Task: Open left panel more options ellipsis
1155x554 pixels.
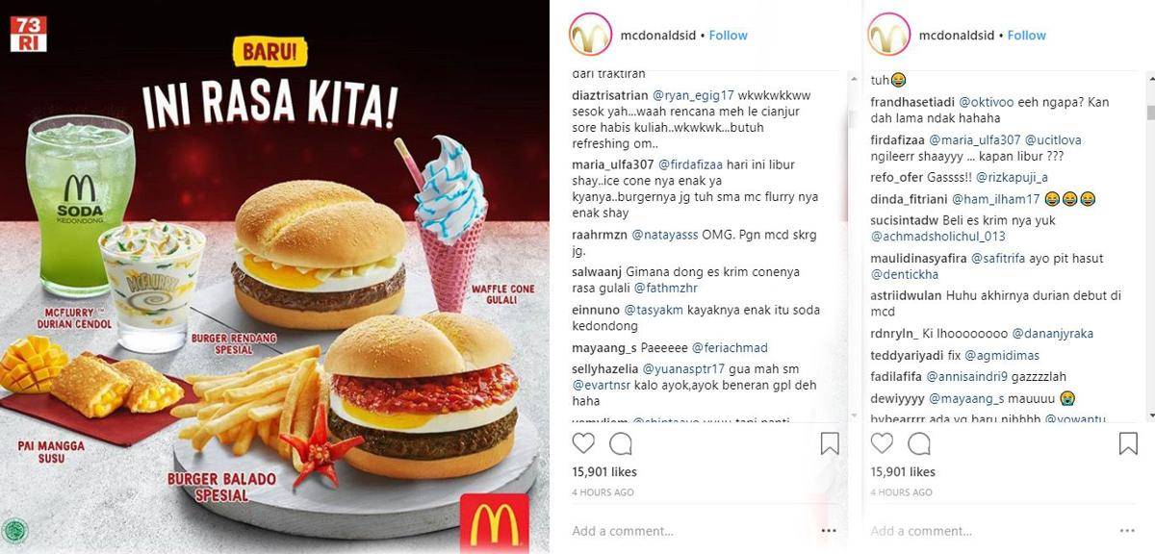Action: tap(829, 531)
